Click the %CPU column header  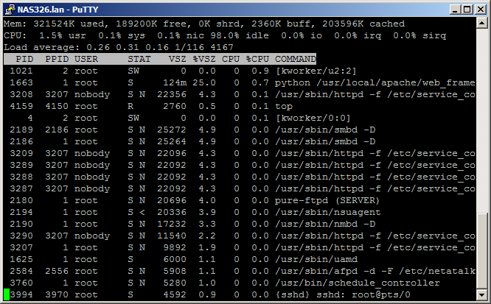[257, 59]
